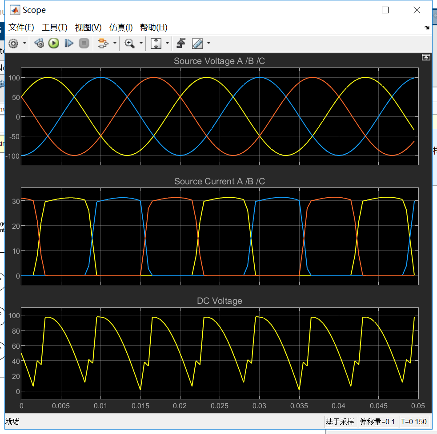This screenshot has height=434, width=437.
Task: Expand the axes scaling options dropdown
Action: click(167, 43)
